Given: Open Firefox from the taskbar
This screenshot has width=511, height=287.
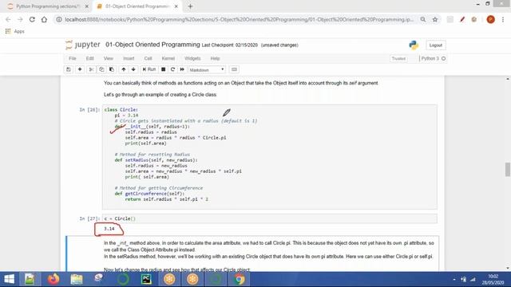Looking at the screenshot, I should [x=53, y=279].
